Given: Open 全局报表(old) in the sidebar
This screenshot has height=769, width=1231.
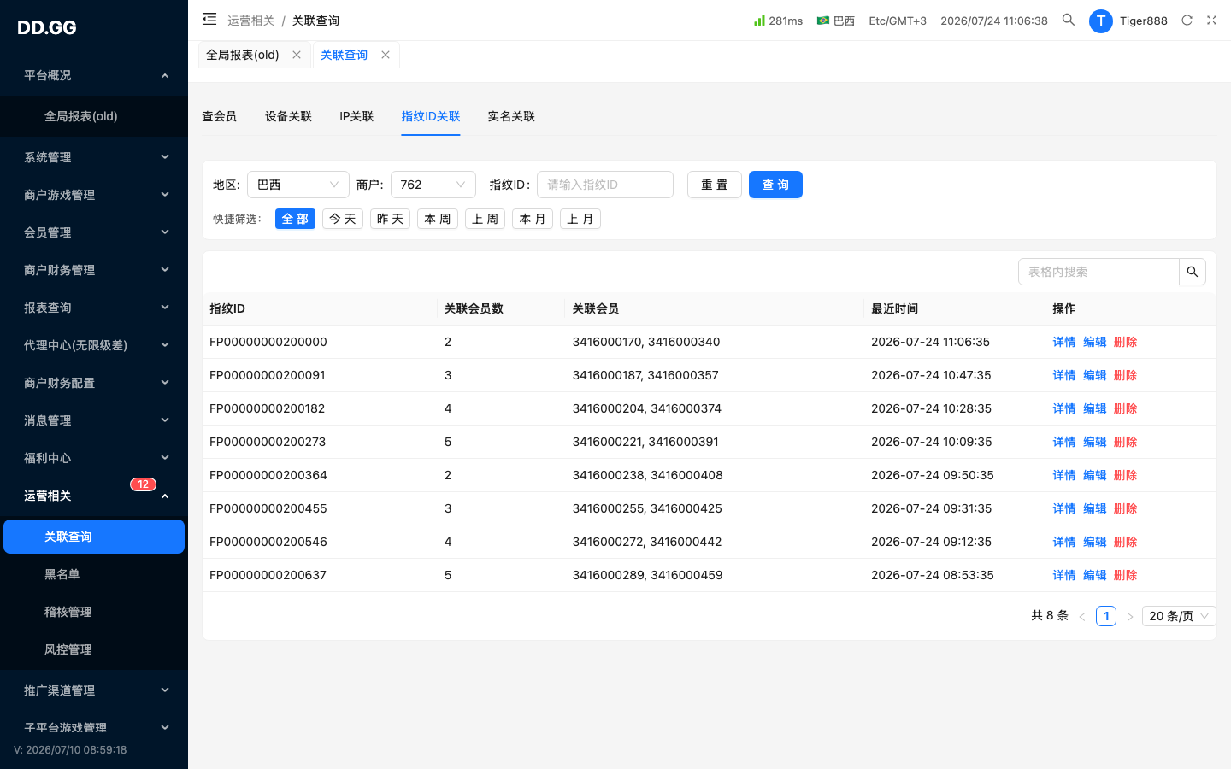Looking at the screenshot, I should click(x=94, y=116).
